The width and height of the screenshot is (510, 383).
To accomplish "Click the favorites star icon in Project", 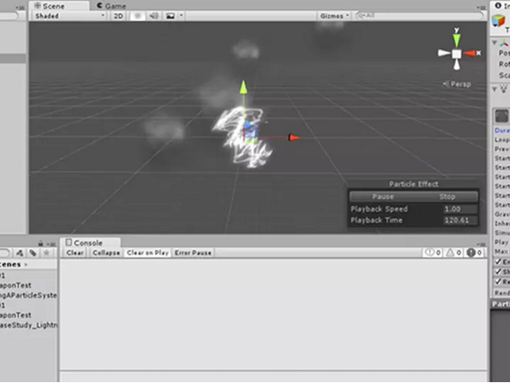I will [47, 253].
